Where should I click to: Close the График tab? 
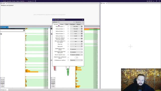click(x=7, y=3)
